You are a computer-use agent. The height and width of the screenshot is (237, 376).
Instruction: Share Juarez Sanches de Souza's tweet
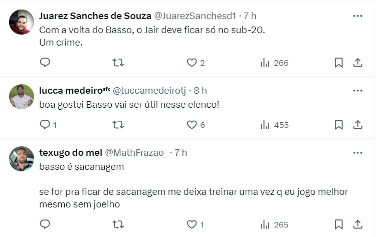click(358, 63)
